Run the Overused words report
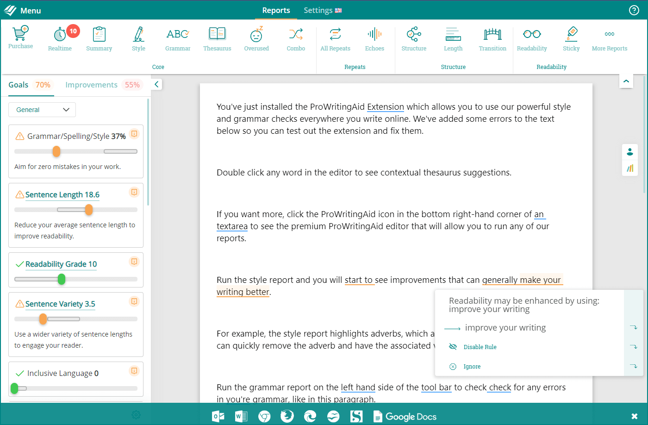Screen dimensions: 648x425 pos(256,38)
